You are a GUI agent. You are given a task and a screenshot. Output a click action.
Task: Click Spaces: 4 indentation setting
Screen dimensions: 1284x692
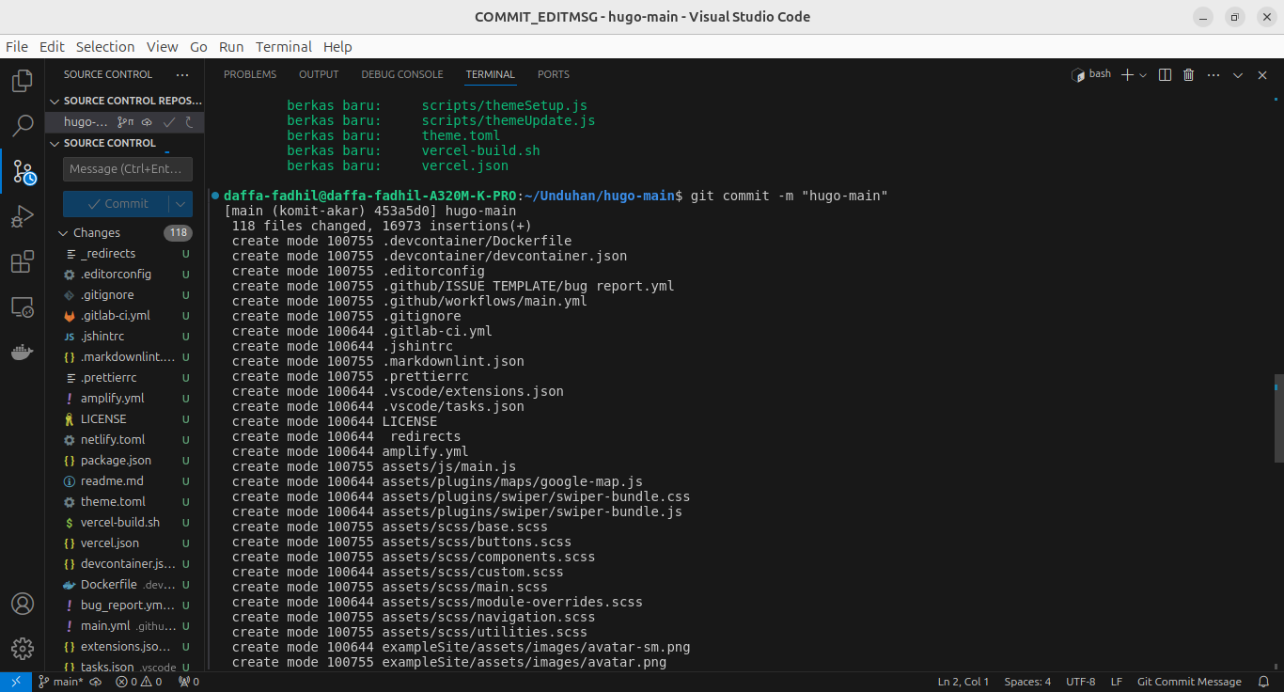click(x=1027, y=682)
